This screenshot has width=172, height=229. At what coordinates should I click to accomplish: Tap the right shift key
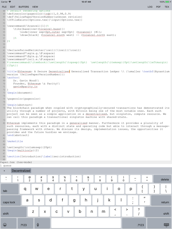158,212
